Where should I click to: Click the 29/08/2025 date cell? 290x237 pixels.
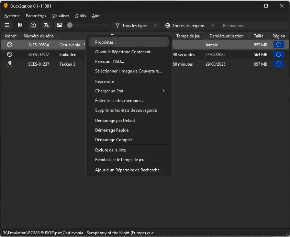pyautogui.click(x=215, y=64)
